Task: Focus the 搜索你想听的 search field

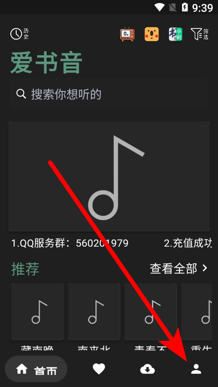Action: click(x=109, y=94)
